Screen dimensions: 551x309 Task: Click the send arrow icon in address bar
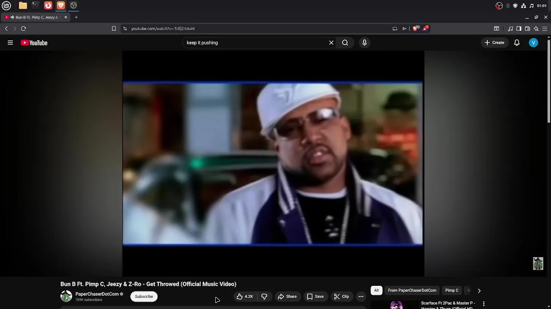point(404,28)
